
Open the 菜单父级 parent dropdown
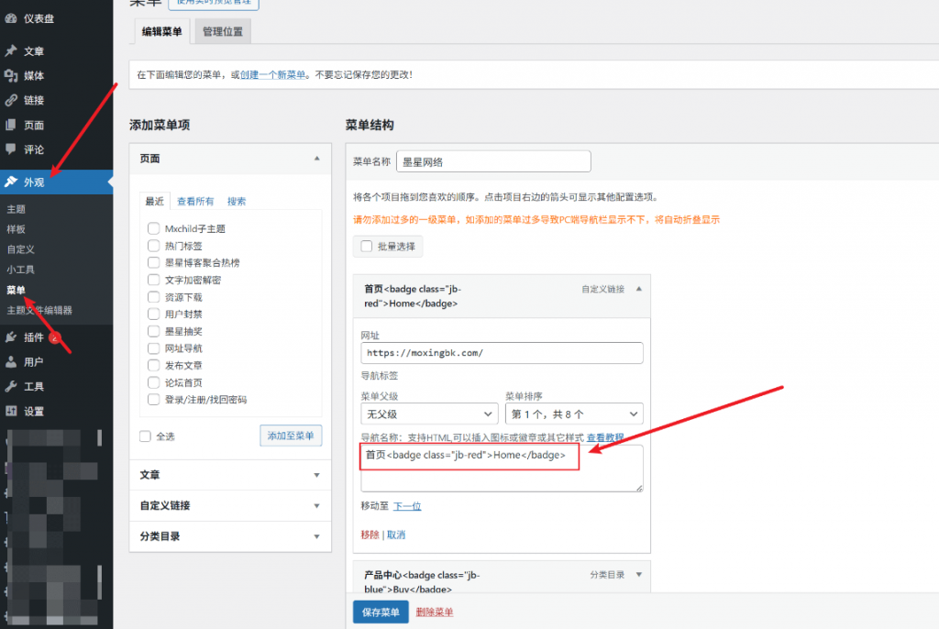point(429,414)
